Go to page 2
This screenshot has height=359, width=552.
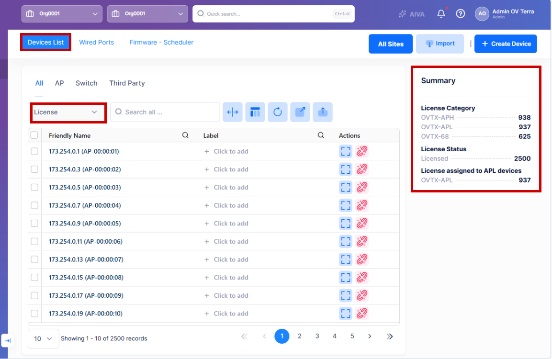point(299,336)
